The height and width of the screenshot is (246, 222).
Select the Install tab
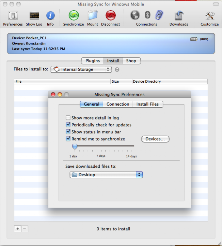[113, 61]
